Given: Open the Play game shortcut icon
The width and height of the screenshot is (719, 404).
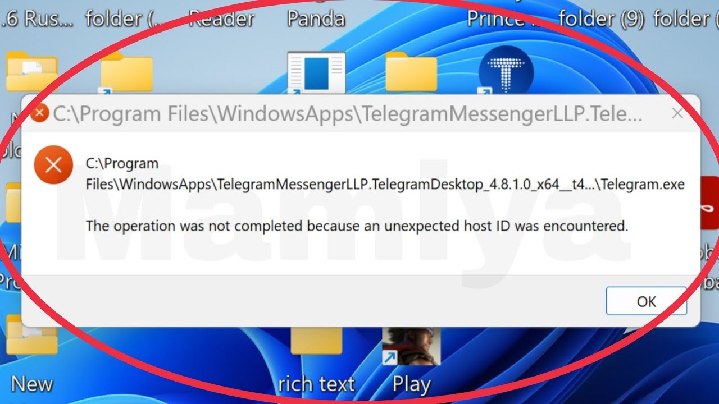Looking at the screenshot, I should [x=411, y=346].
